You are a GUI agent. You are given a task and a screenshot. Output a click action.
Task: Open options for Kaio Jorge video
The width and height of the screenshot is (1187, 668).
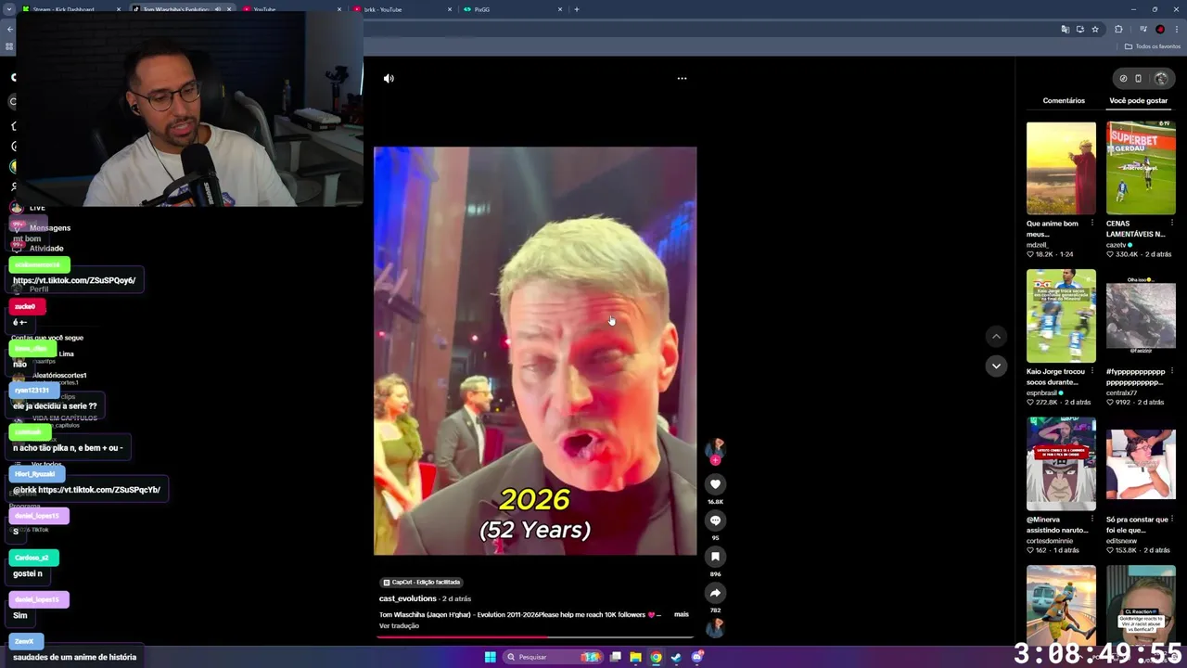click(x=1092, y=372)
